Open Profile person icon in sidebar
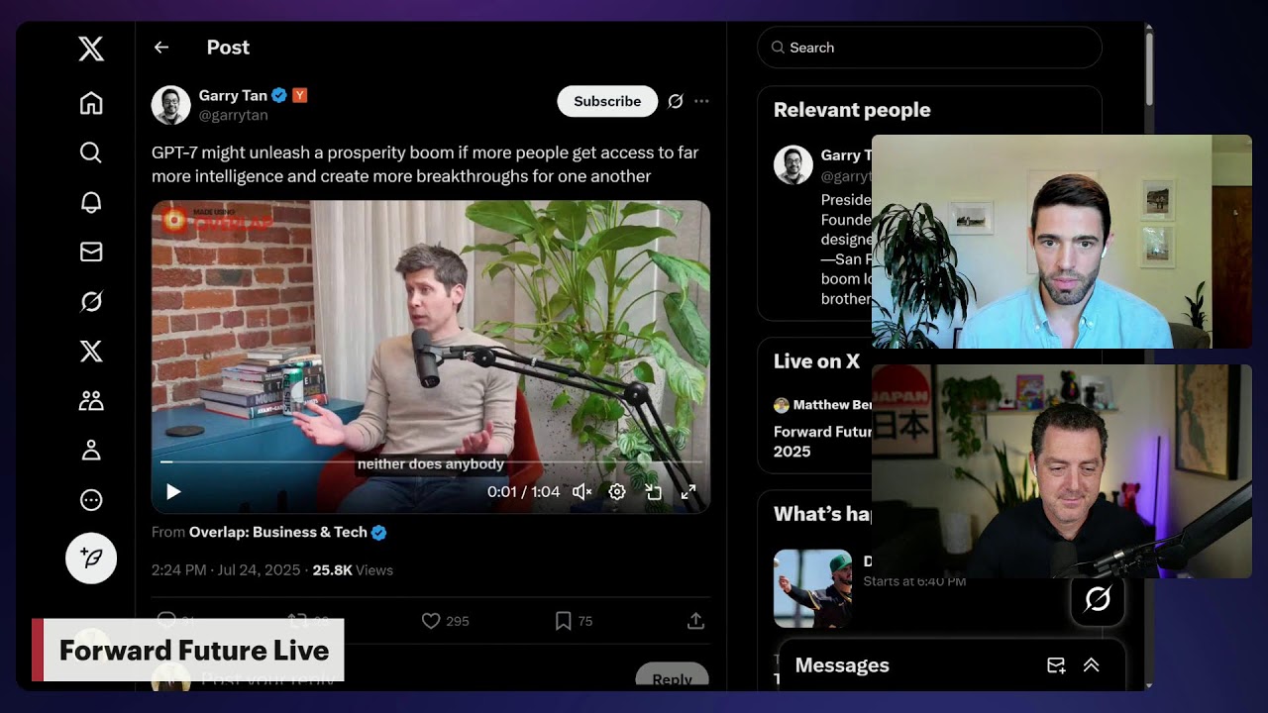The width and height of the screenshot is (1268, 713). click(x=91, y=450)
